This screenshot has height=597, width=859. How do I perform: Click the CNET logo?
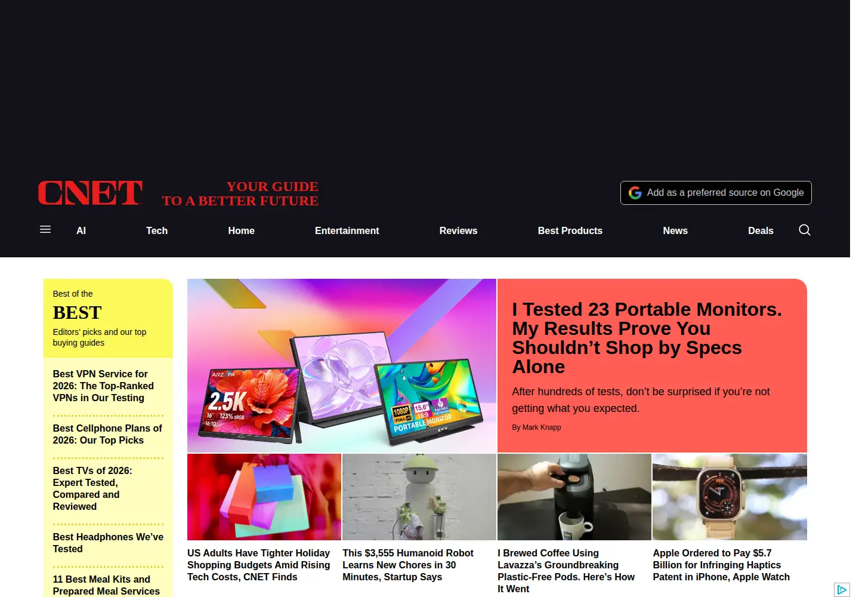point(90,193)
